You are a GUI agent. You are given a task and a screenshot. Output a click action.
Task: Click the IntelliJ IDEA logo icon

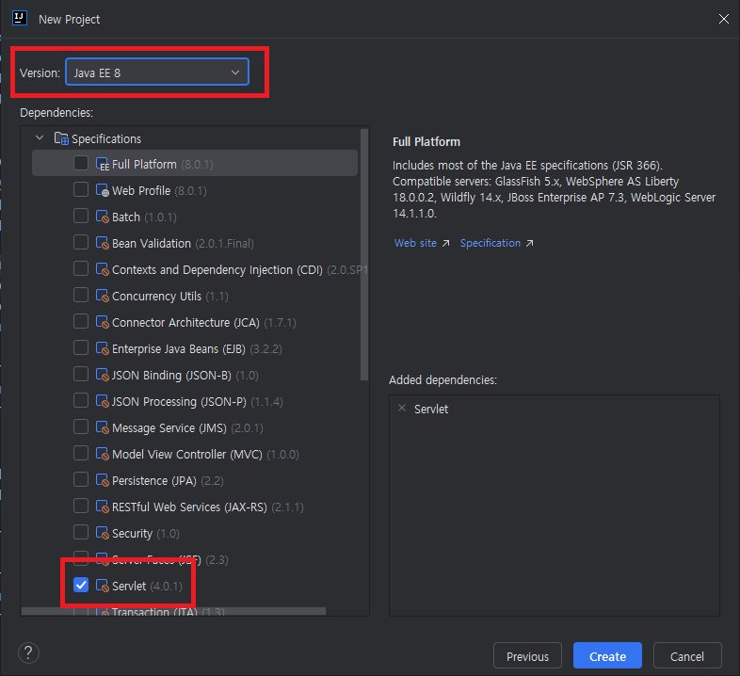(20, 19)
